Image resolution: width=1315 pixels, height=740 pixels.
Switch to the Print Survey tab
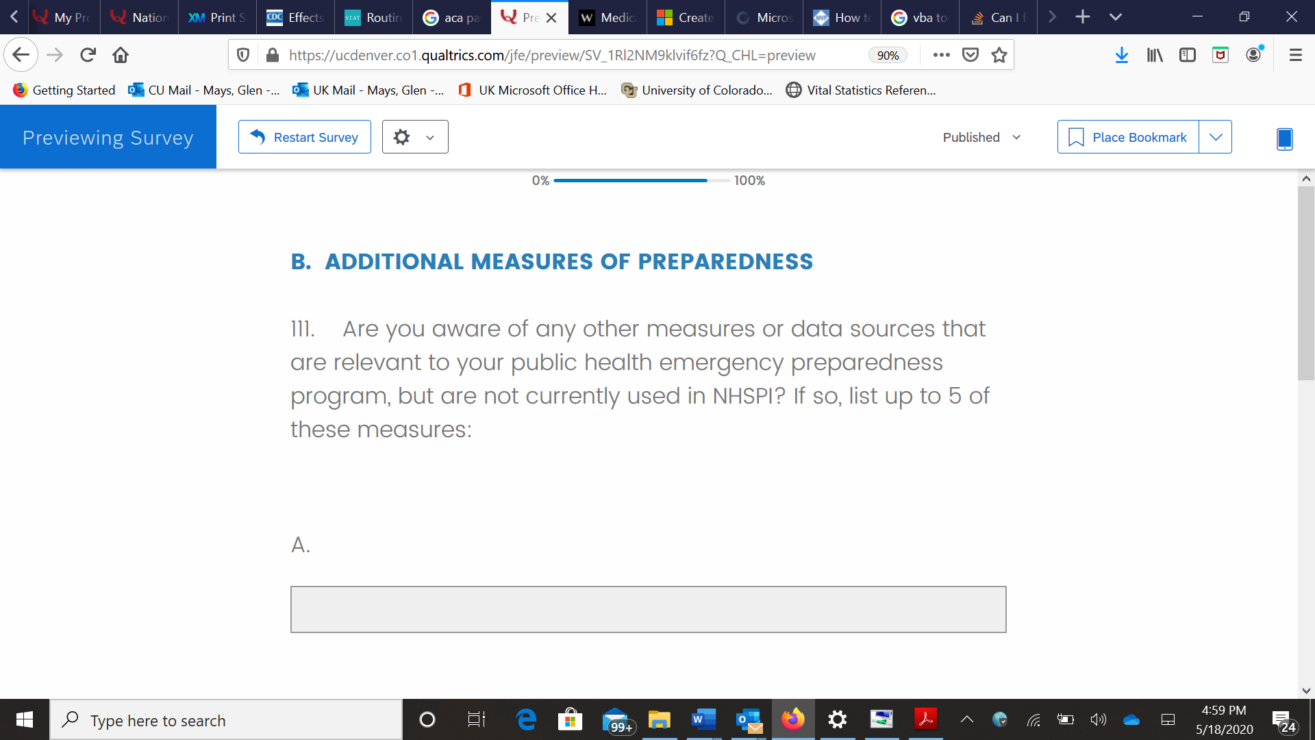coord(218,17)
